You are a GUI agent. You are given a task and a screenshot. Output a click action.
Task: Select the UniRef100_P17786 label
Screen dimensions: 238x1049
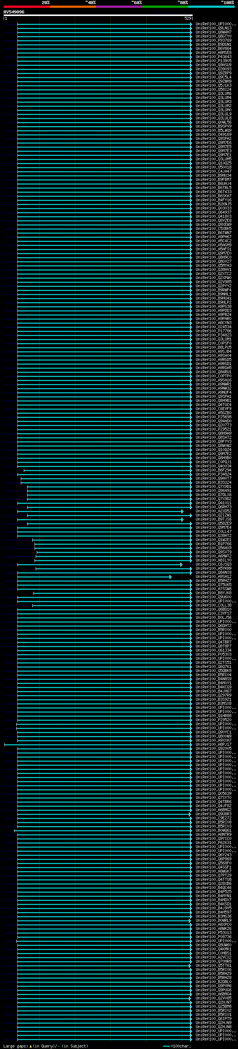[213, 331]
